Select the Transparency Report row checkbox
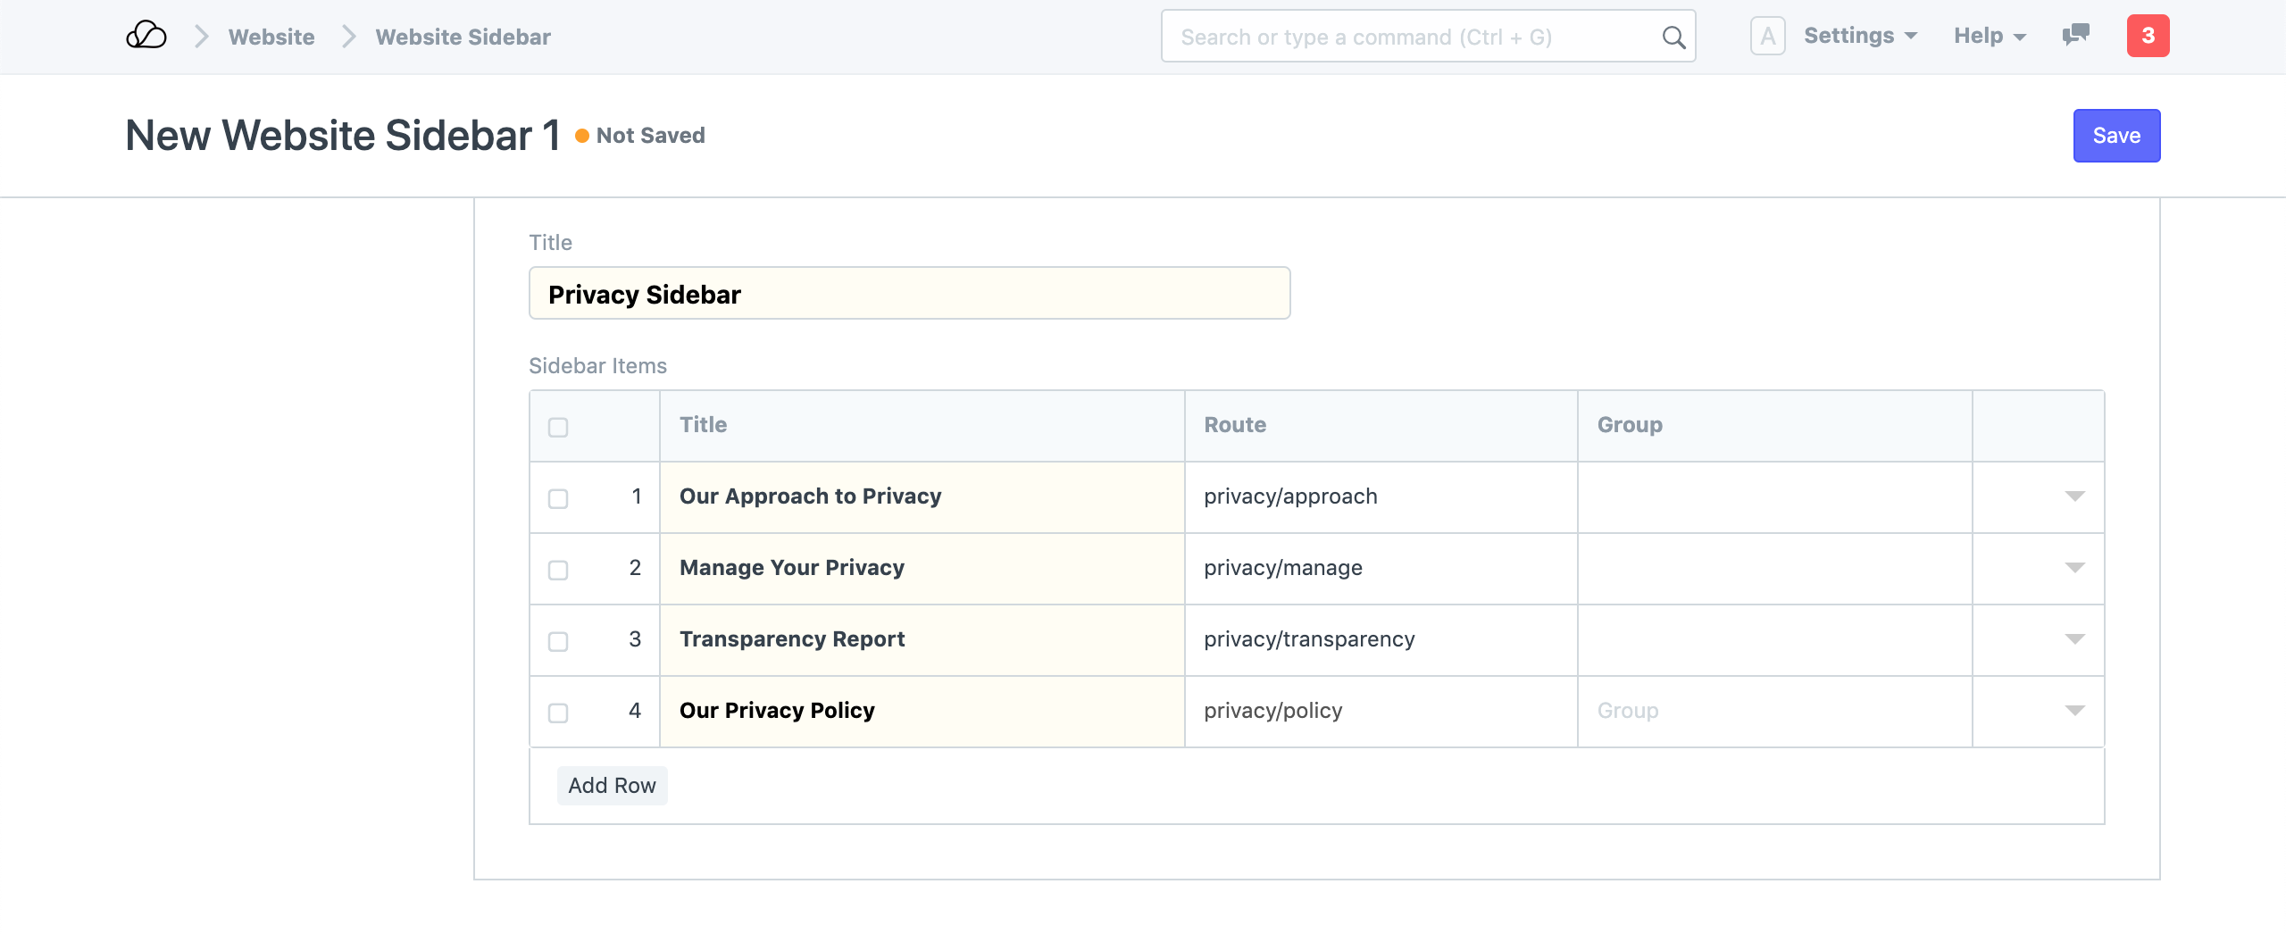This screenshot has height=934, width=2286. [558, 641]
